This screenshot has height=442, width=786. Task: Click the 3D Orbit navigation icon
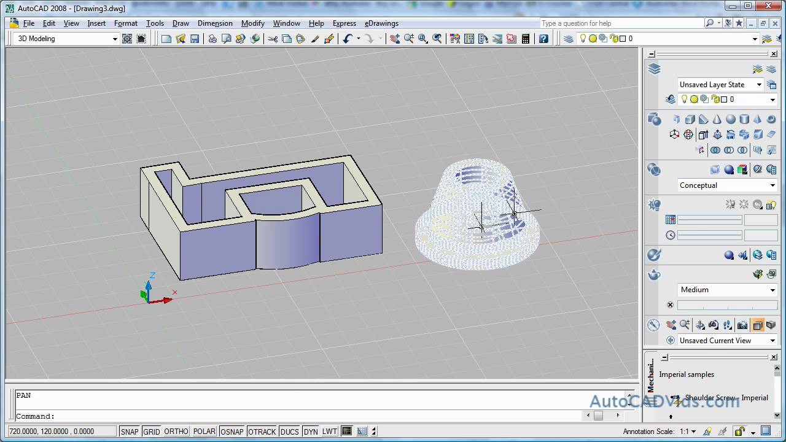[x=699, y=325]
